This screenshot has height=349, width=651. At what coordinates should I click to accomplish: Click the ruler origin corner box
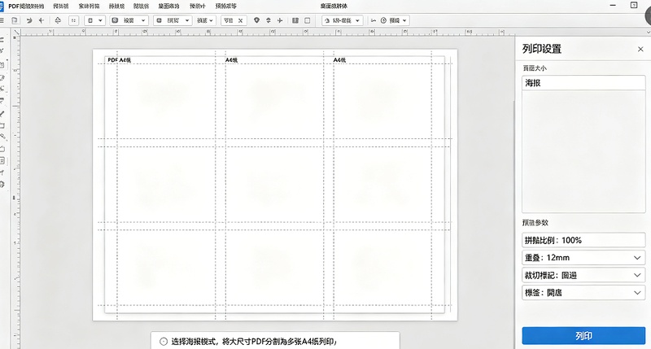[16, 32]
